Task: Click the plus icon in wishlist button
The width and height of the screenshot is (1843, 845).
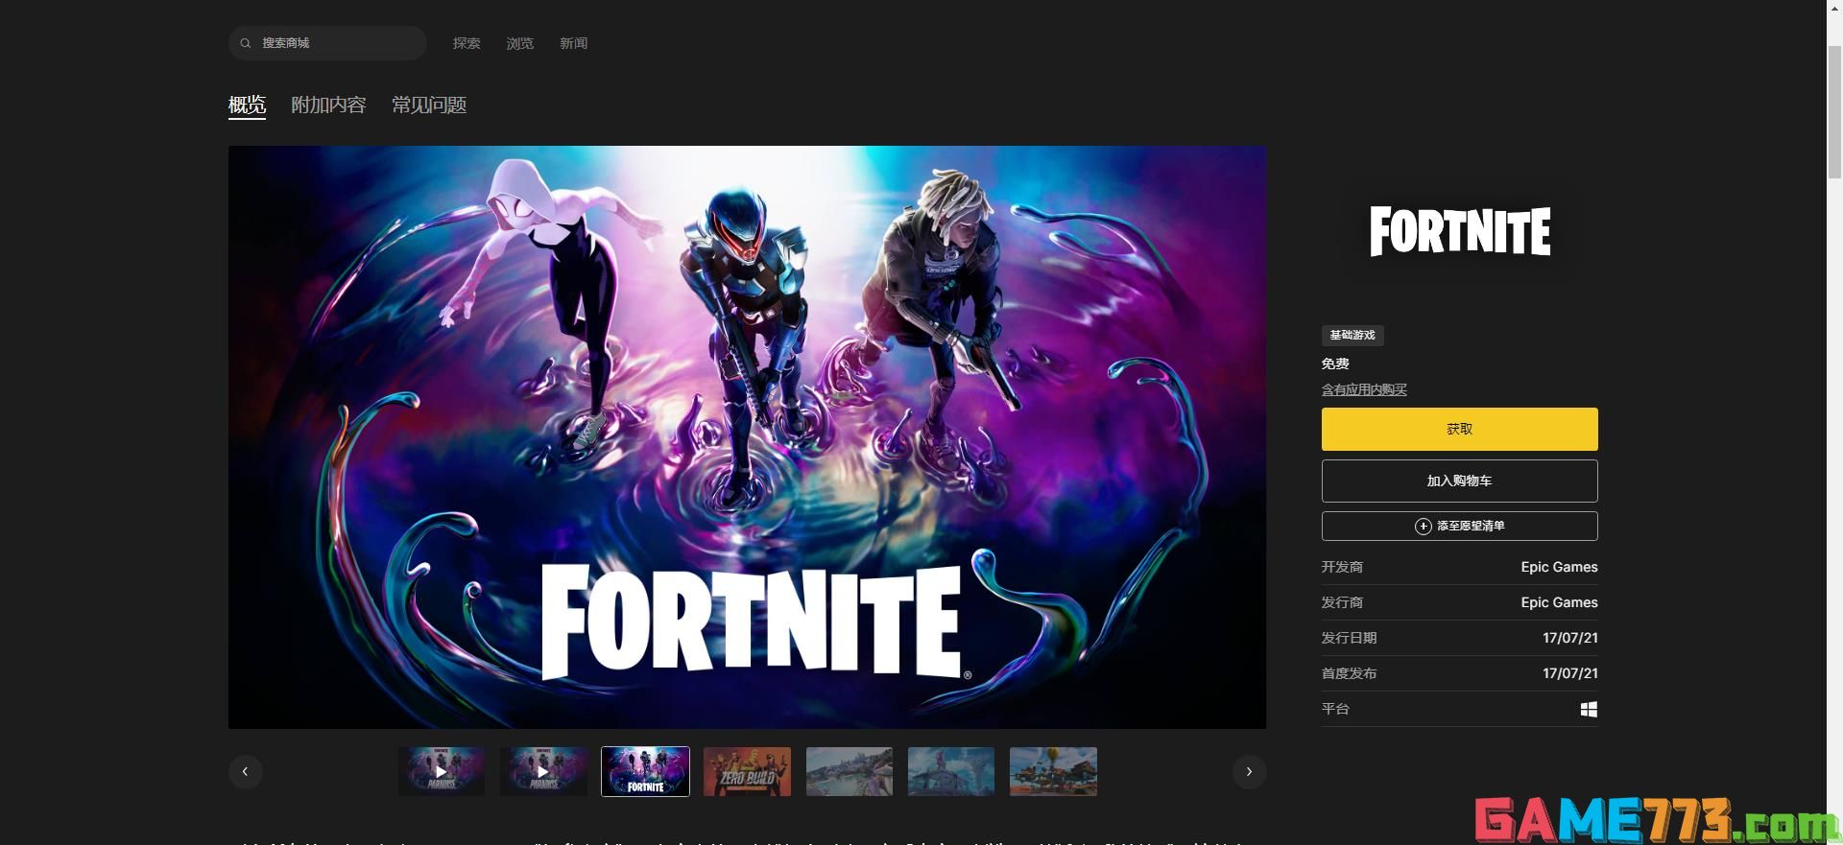Action: 1423,526
